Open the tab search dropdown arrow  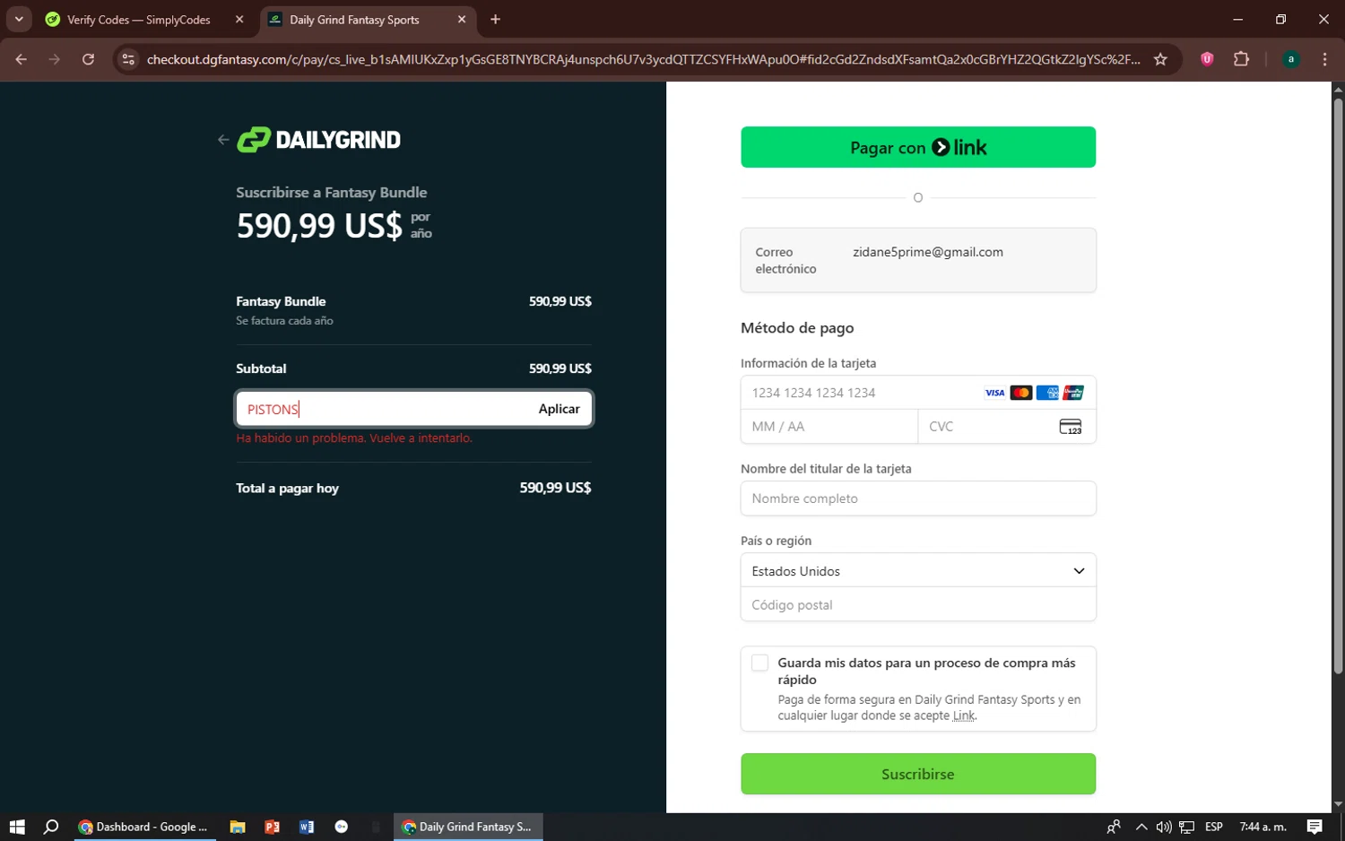(19, 20)
